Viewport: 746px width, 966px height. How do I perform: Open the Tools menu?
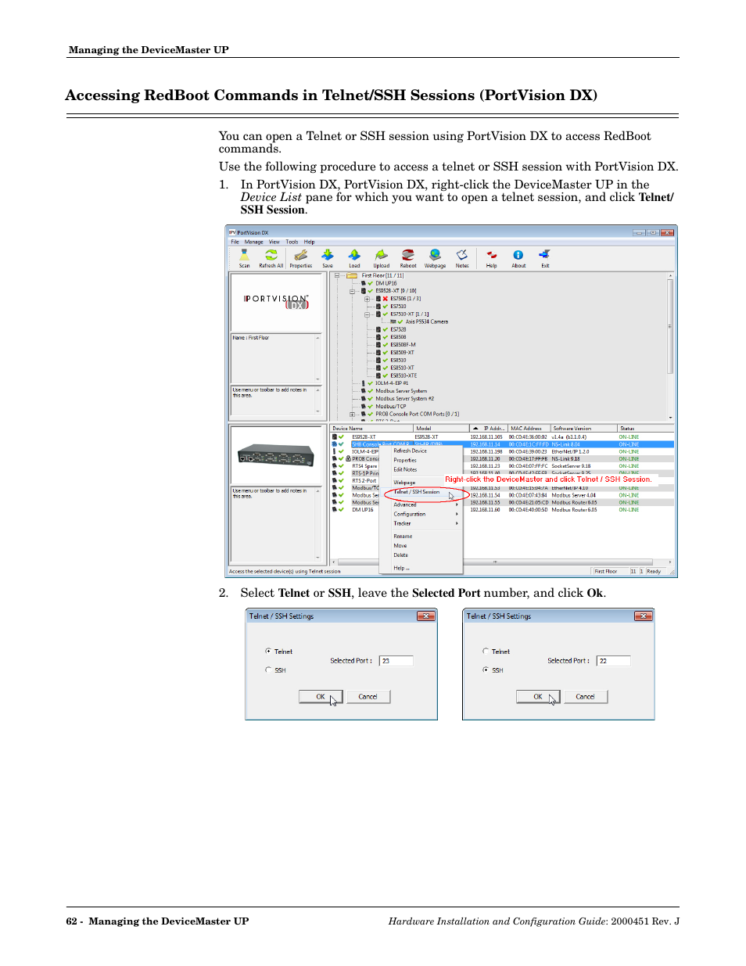pyautogui.click(x=292, y=242)
